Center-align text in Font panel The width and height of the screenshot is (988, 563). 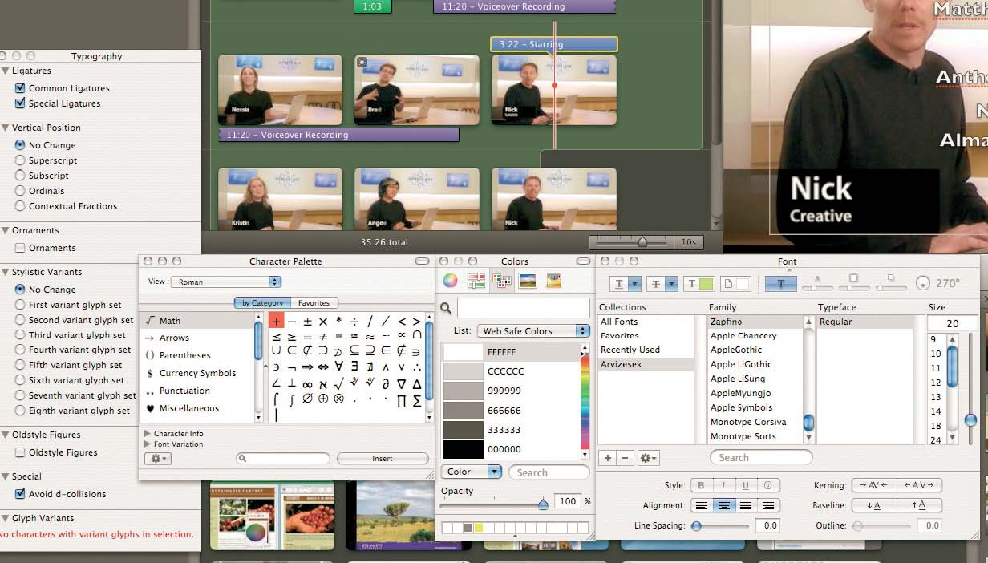click(724, 506)
